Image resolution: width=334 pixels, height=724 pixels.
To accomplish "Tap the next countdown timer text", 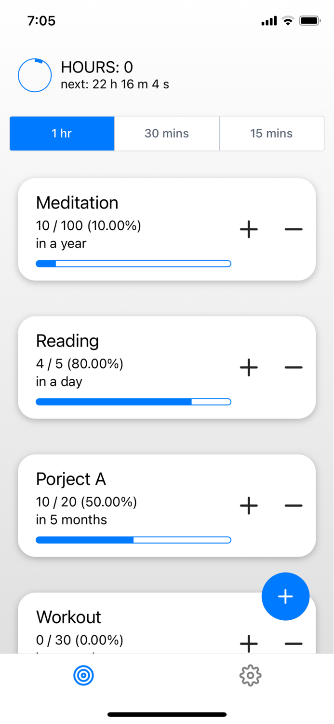I will tap(114, 84).
